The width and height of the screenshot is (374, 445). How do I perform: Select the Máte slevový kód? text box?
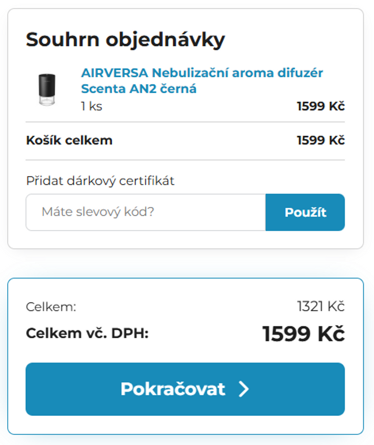(145, 212)
